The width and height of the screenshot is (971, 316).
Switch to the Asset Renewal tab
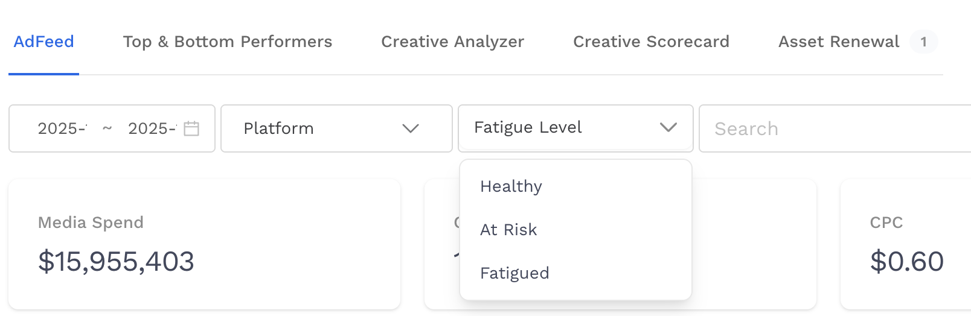[x=839, y=42]
